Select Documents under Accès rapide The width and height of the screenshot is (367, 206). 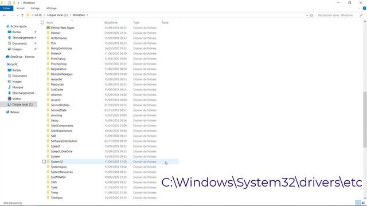(19, 43)
